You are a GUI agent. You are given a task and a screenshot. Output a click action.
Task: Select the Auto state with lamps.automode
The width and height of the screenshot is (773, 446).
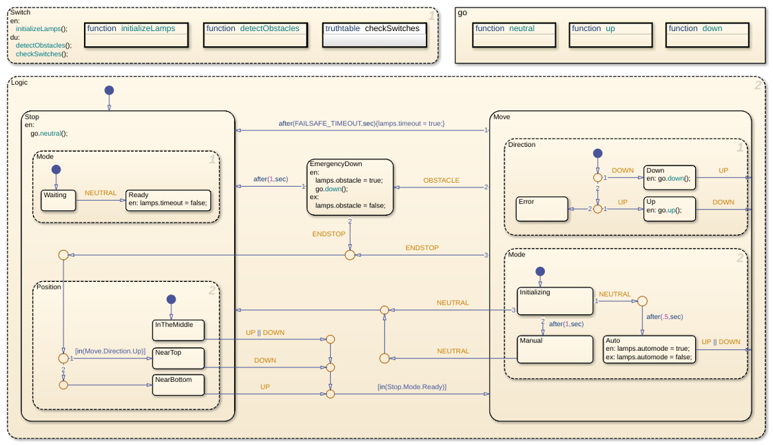[x=649, y=349]
